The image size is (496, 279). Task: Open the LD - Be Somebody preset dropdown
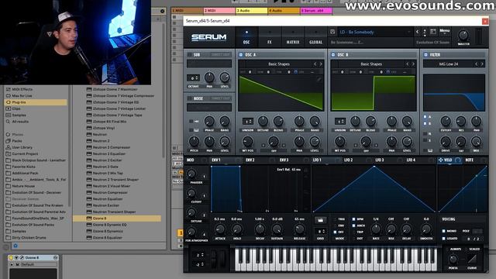374,32
